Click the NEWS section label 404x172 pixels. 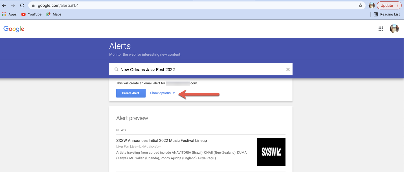pos(121,130)
